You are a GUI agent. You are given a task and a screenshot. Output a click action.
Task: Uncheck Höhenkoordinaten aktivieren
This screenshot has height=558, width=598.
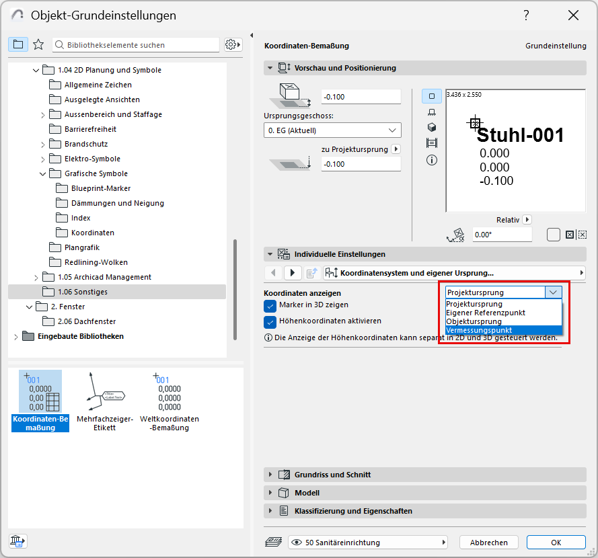click(x=270, y=322)
